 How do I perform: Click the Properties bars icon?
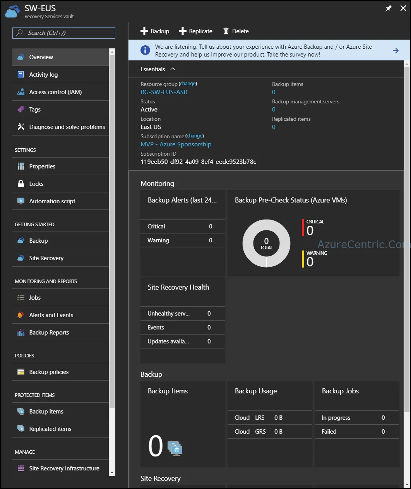pos(21,166)
